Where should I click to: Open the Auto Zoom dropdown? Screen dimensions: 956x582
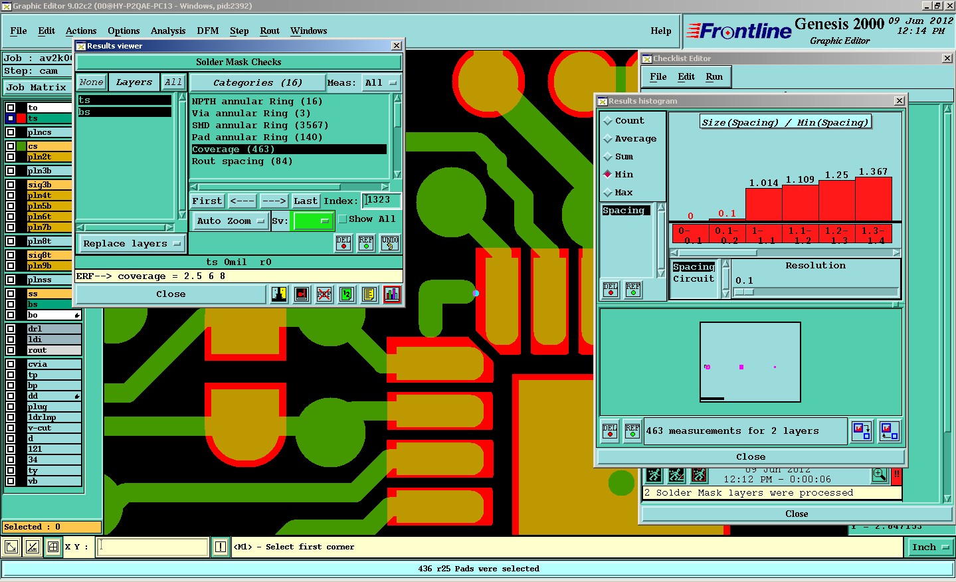click(231, 221)
